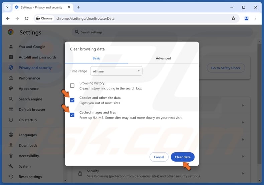Open a new tab with plus button
This screenshot has width=264, height=185.
[79, 7]
